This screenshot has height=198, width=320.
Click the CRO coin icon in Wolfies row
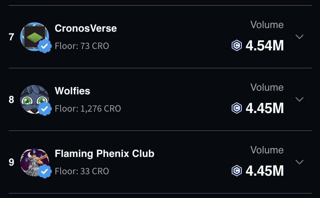pos(237,108)
